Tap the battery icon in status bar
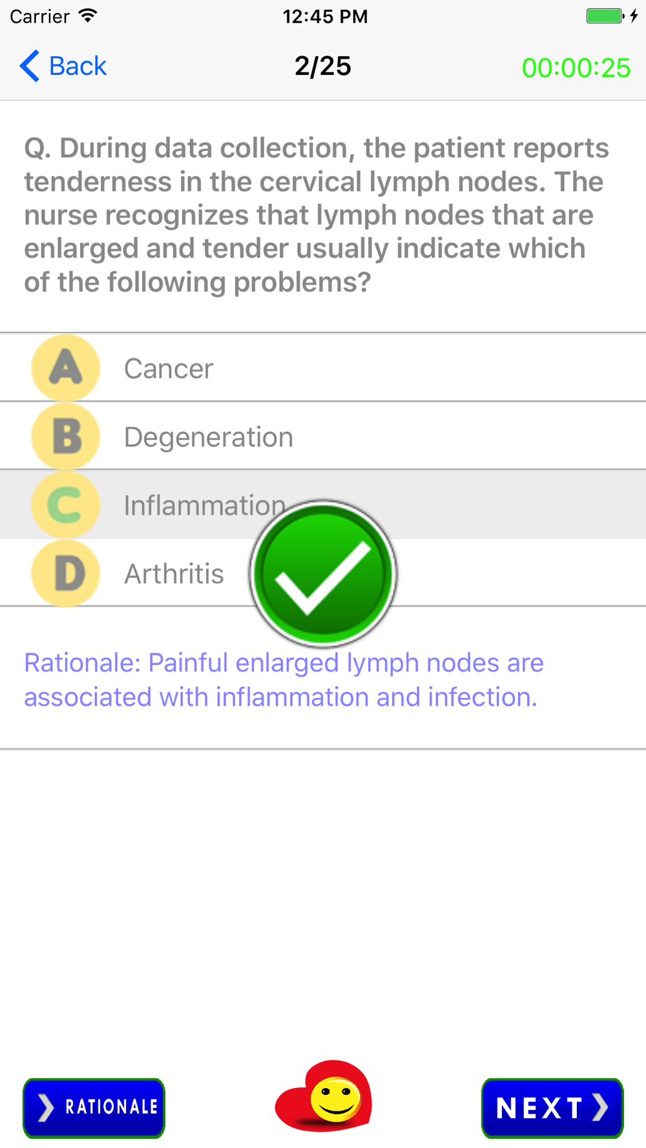The image size is (646, 1148). (x=605, y=16)
